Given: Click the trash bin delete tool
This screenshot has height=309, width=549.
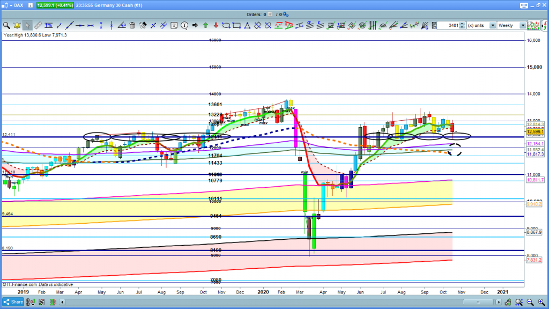Looking at the screenshot, I should [x=132, y=25].
